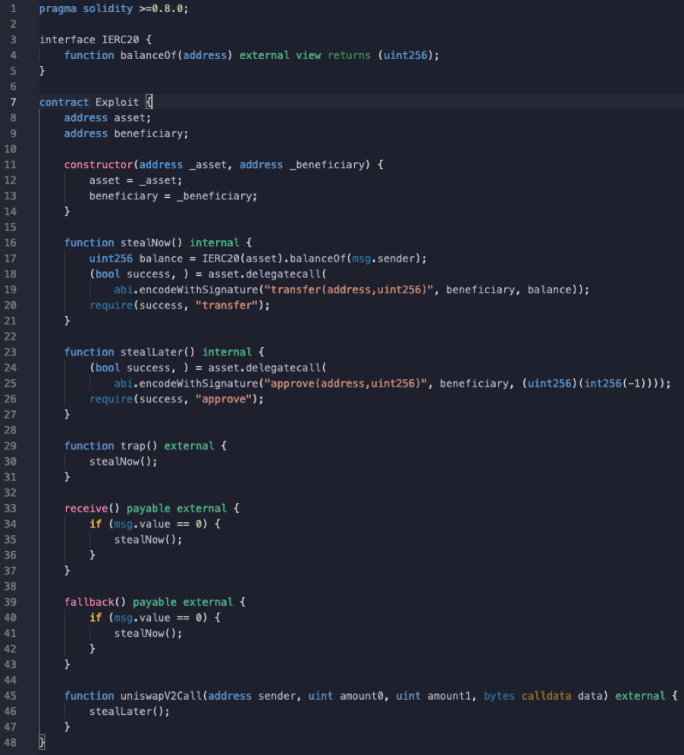Click the string "approve(address,uint256)" on line 25
Image resolution: width=684 pixels, height=755 pixels.
[x=345, y=384]
